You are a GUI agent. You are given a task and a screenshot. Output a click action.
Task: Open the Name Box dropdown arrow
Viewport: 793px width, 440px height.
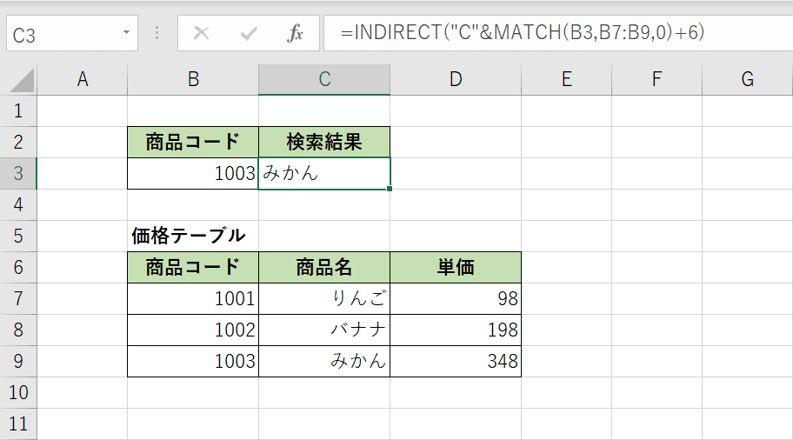coord(126,33)
